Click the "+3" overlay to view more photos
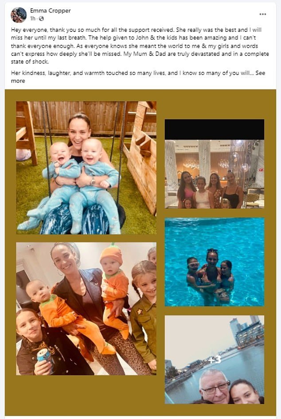This screenshot has height=419, width=281. (215, 360)
